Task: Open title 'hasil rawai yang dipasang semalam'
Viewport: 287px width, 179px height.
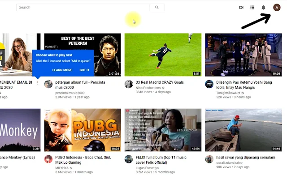Action: (246, 158)
